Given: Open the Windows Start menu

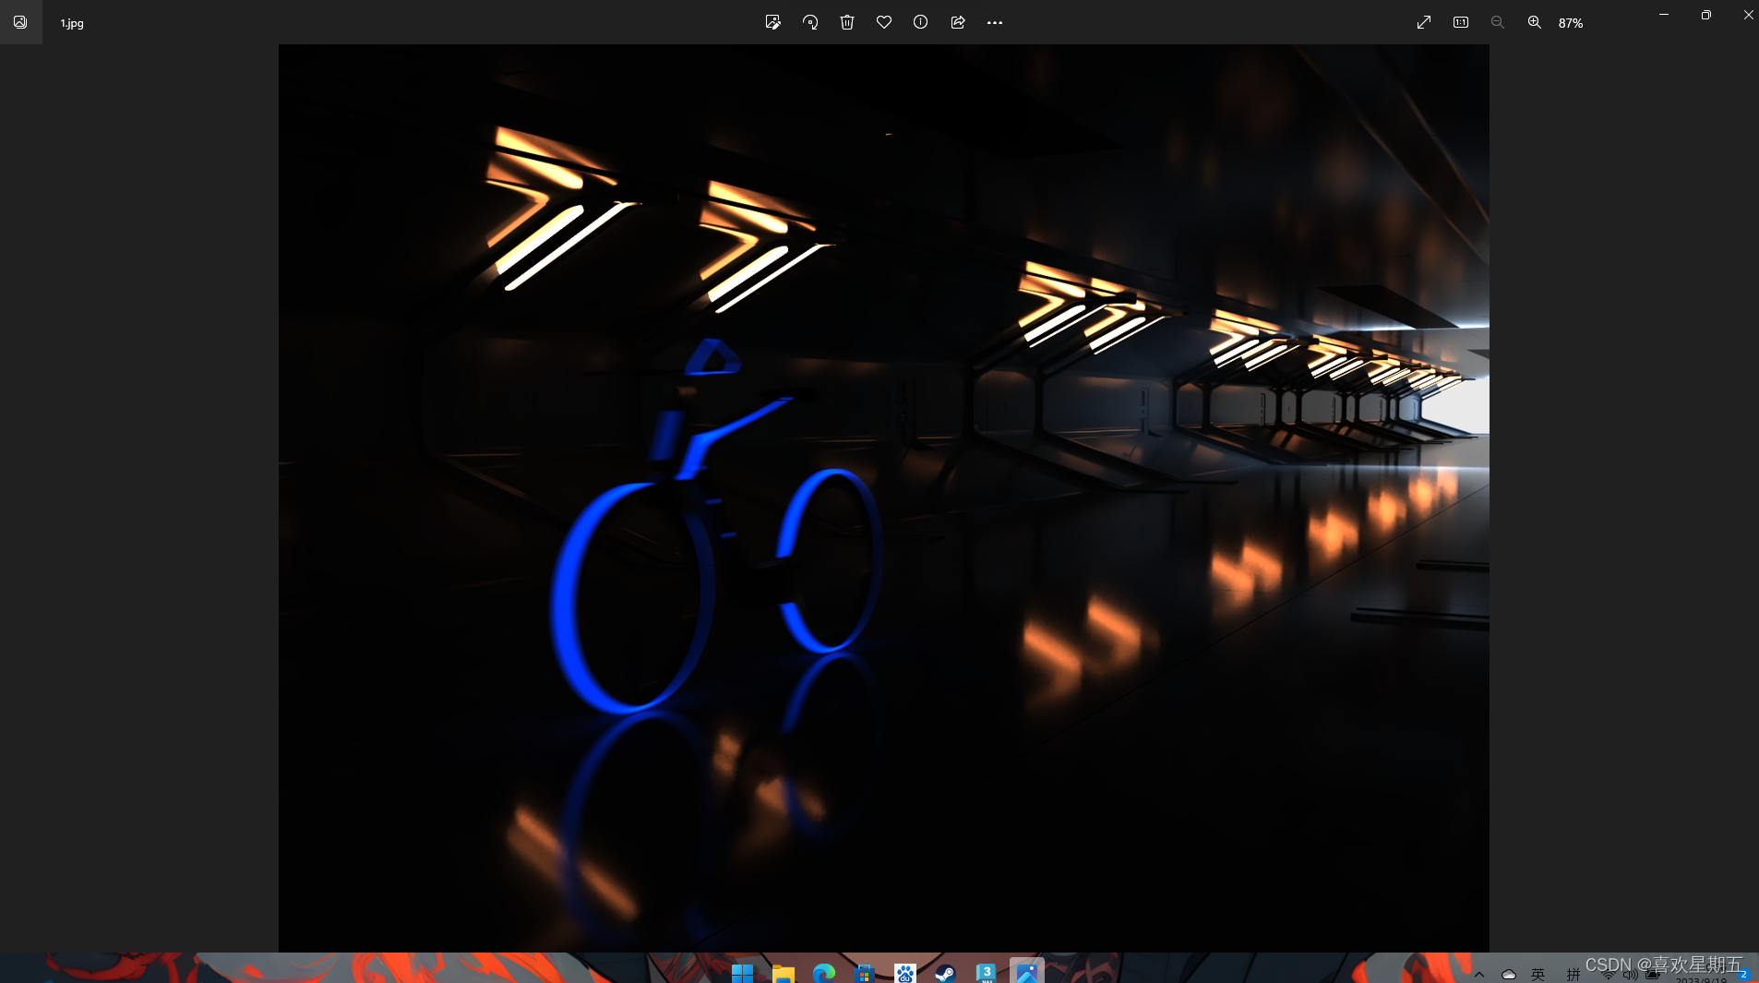Looking at the screenshot, I should click(742, 972).
